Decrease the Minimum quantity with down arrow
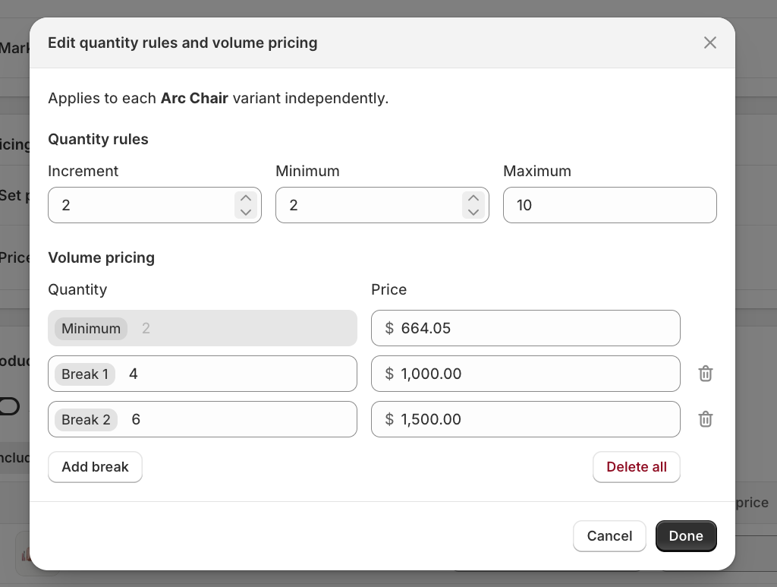The height and width of the screenshot is (587, 777). point(473,212)
